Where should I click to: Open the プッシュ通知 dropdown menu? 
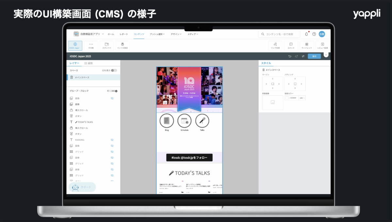point(157,34)
